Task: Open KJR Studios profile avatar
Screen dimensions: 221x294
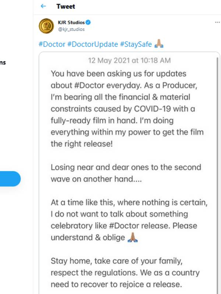Action: pos(46,26)
